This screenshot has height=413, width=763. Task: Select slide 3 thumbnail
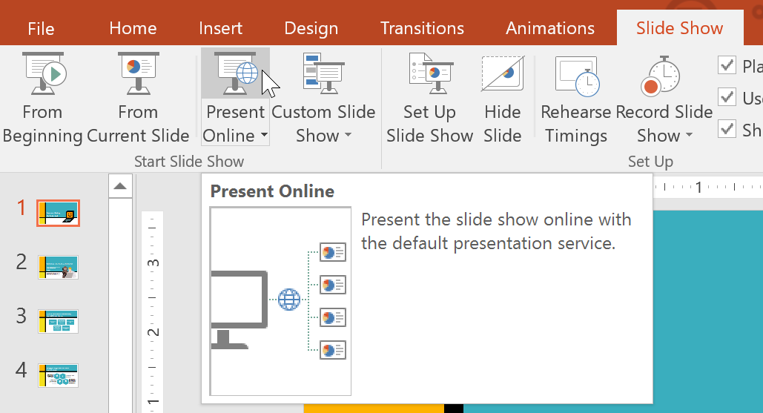point(58,321)
